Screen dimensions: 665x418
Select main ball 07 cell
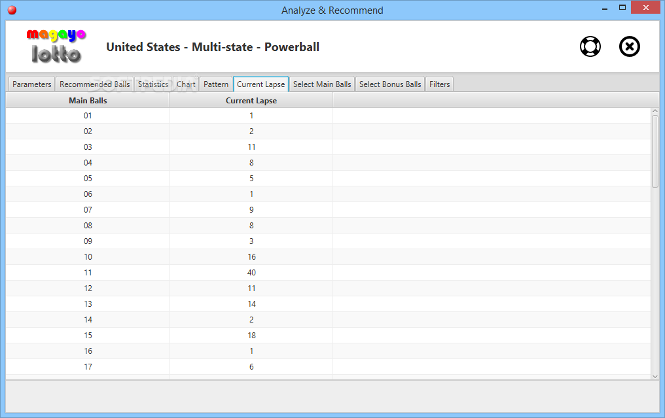[x=88, y=210]
